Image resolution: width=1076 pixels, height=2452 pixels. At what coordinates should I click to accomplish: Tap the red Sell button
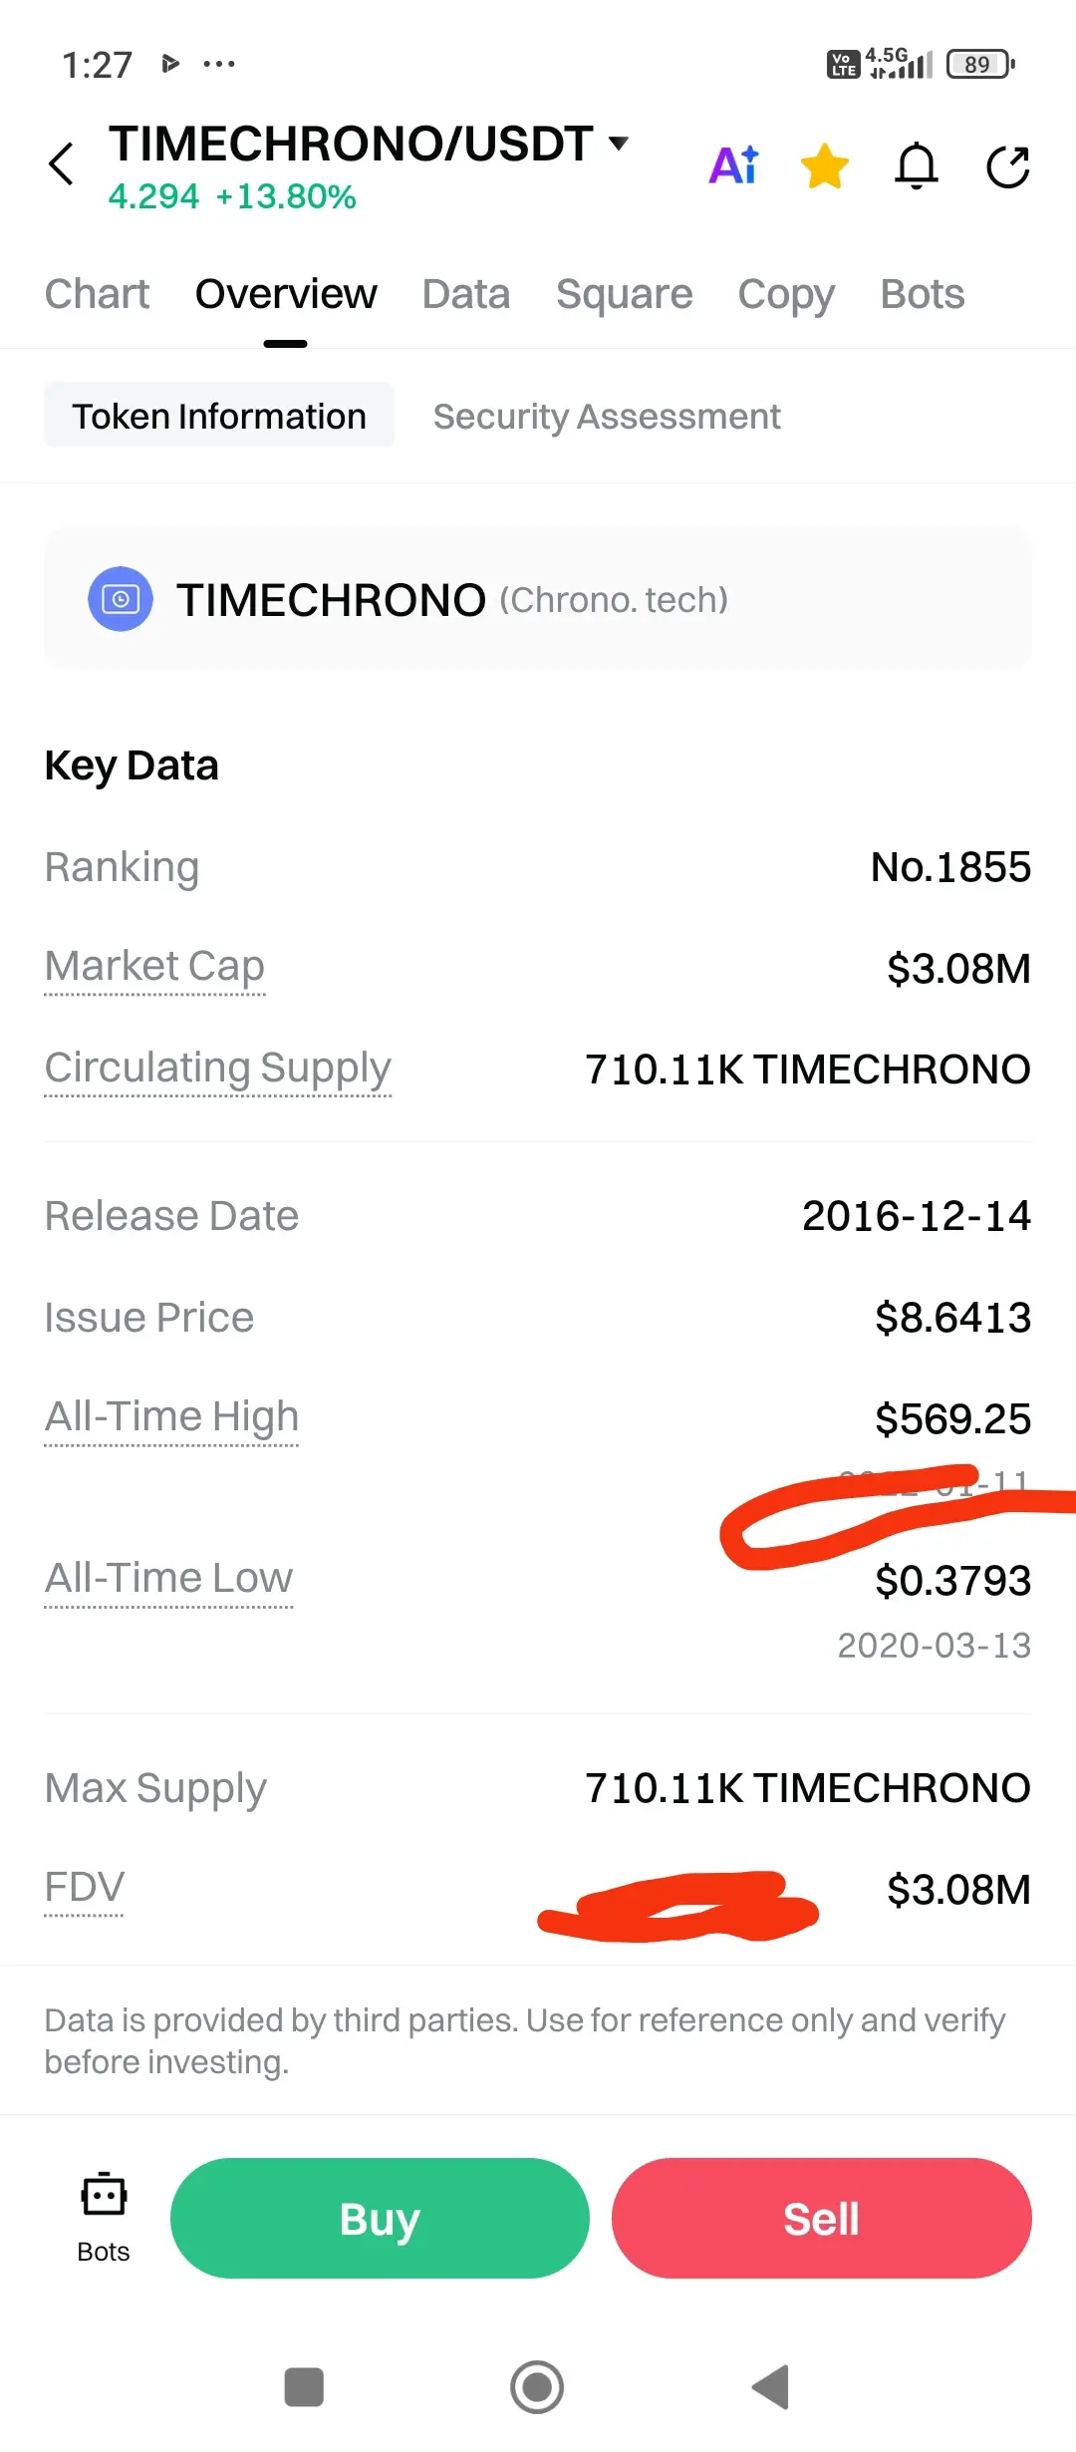(x=821, y=2219)
